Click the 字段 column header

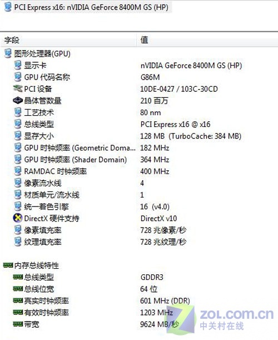12,40
